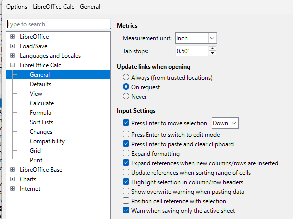Screen dimensions: 293x219
Task: Expand the LibreOffice Base node
Action: [13, 170]
